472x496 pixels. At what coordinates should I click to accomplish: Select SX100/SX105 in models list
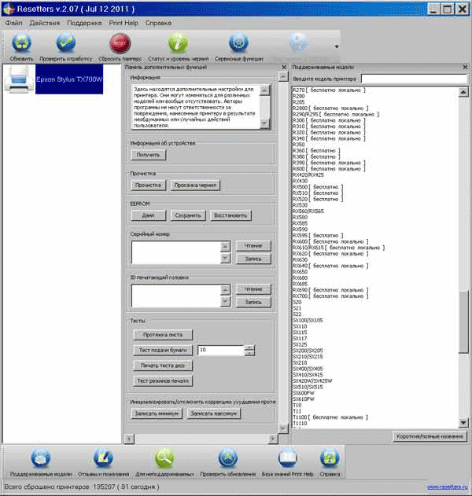point(308,321)
